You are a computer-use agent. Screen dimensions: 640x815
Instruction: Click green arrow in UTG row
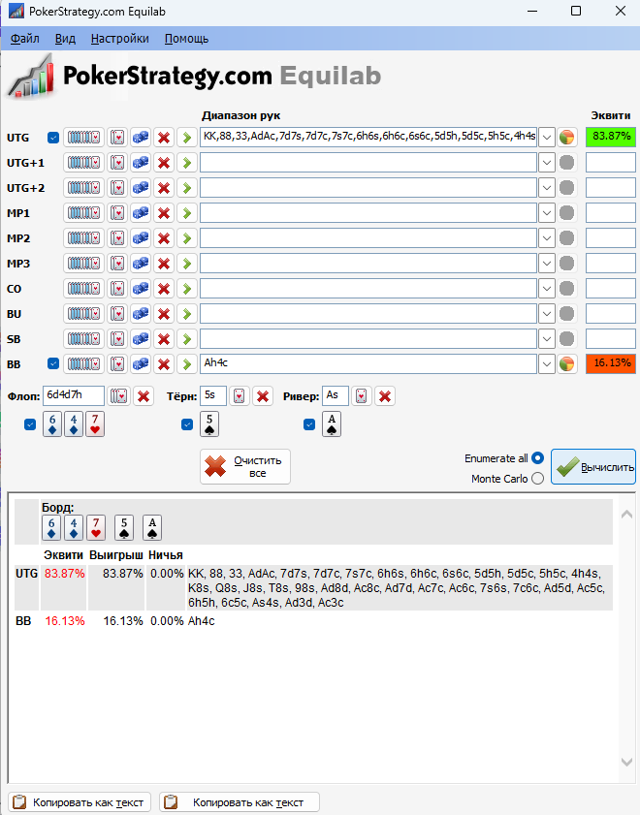click(x=186, y=138)
